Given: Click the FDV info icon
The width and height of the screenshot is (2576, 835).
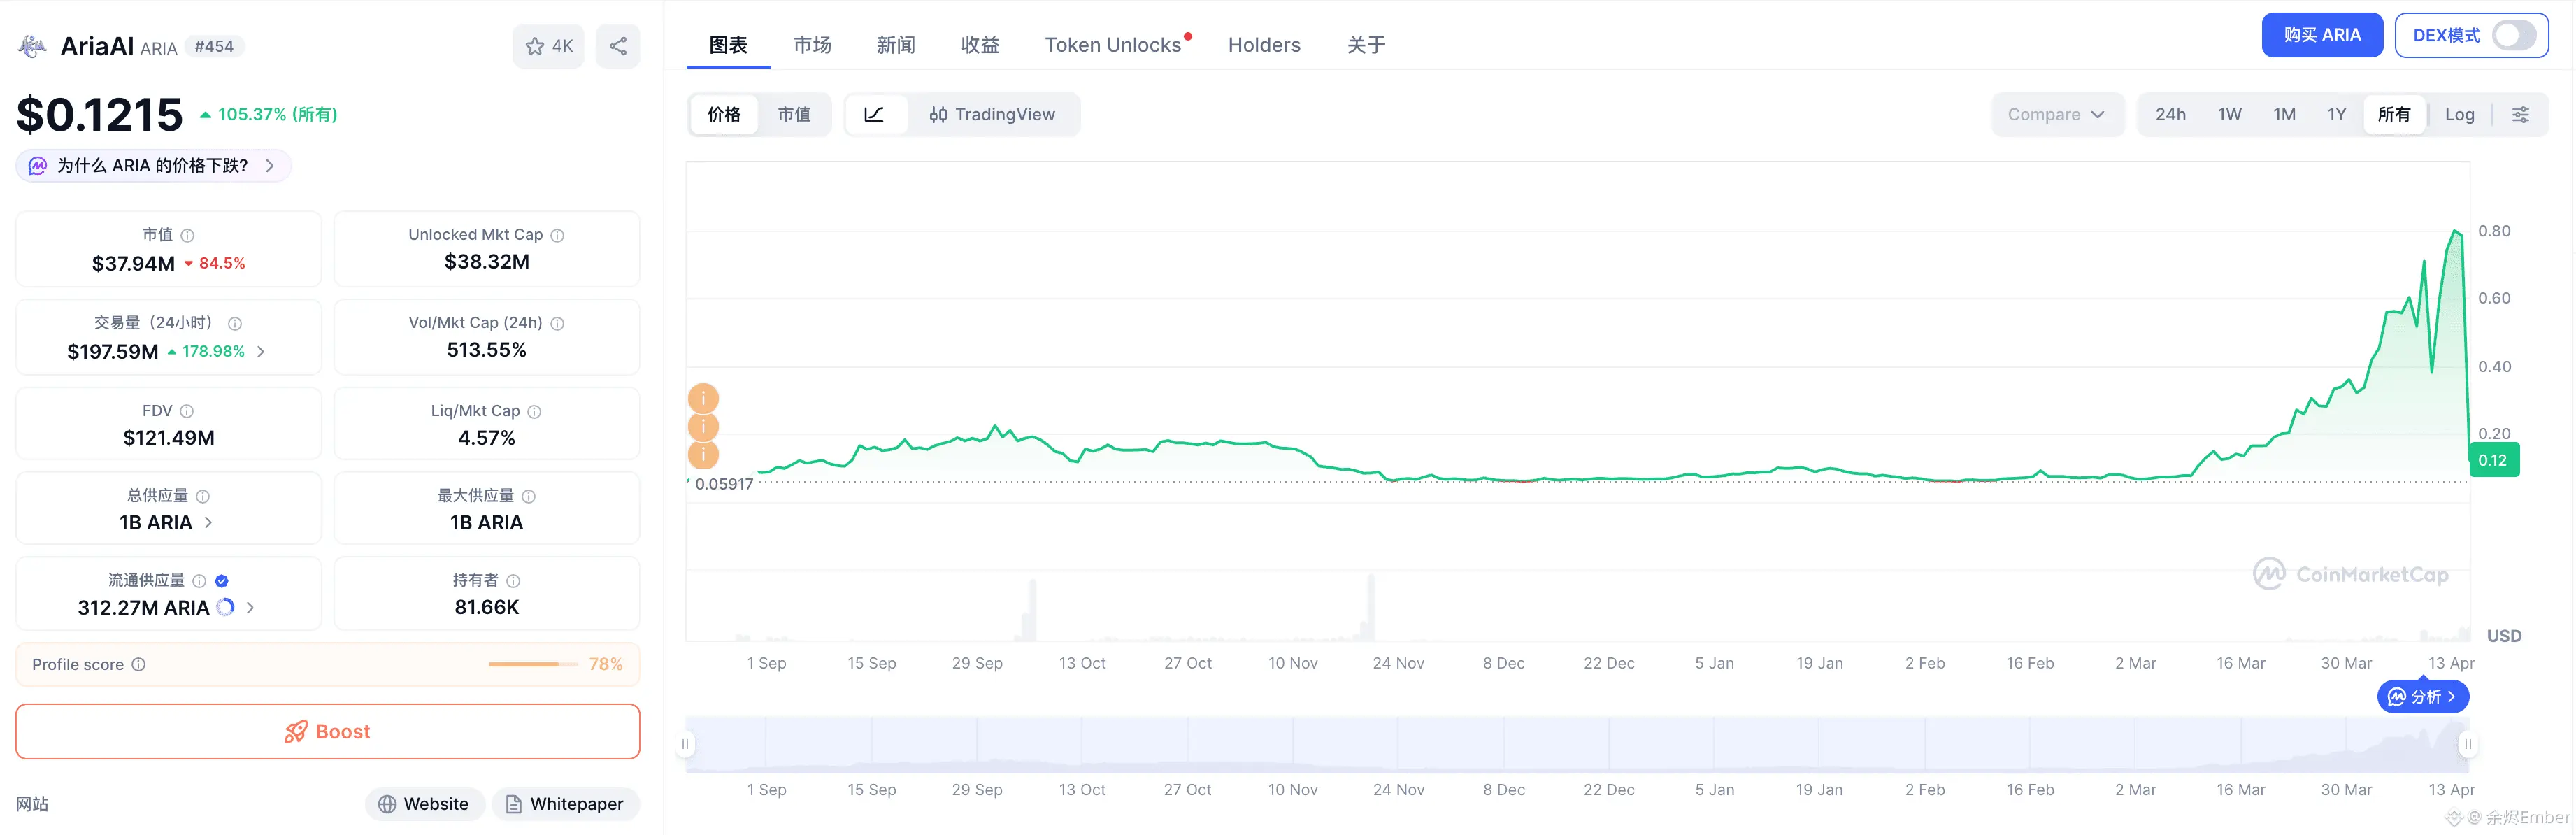Looking at the screenshot, I should click(x=187, y=411).
